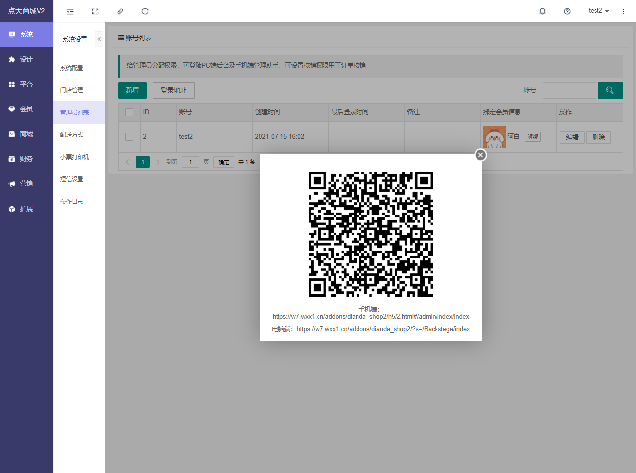Click the search magnifier button
Screen dimensions: 636x473
point(610,90)
